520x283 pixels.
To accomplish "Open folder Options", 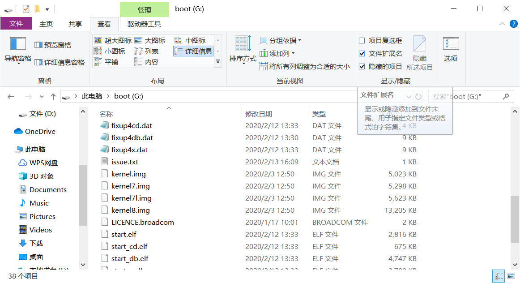I will [451, 50].
